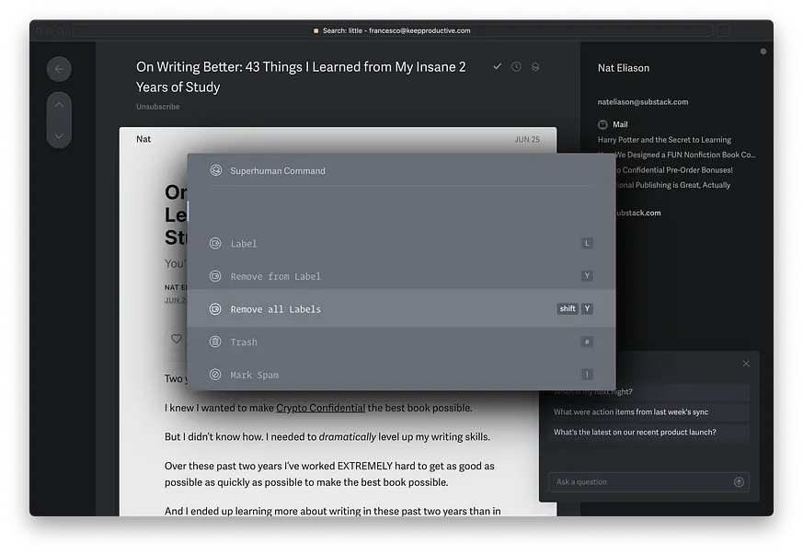Click Nat Eliason contact name
Viewport: 803px width, 555px height.
click(624, 67)
